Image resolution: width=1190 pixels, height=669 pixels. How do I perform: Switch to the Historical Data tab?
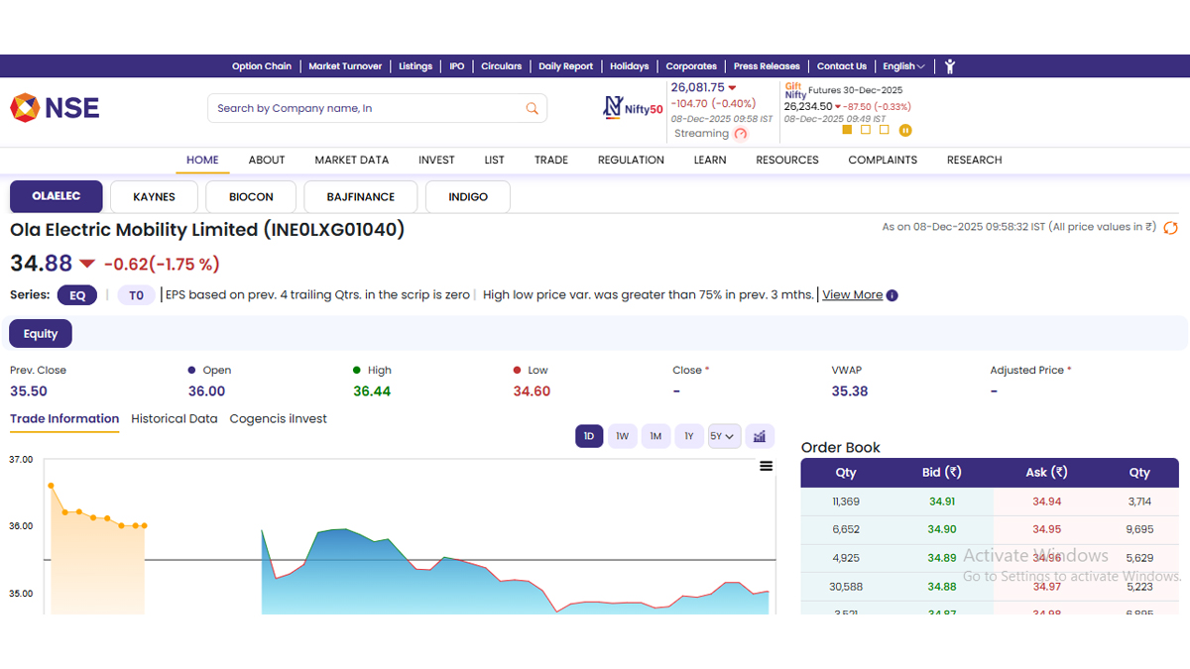[x=174, y=418]
